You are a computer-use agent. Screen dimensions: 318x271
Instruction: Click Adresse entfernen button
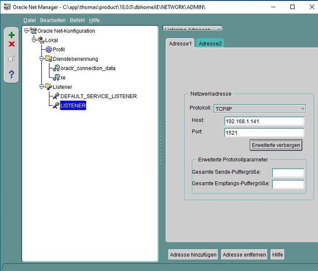[x=244, y=255]
